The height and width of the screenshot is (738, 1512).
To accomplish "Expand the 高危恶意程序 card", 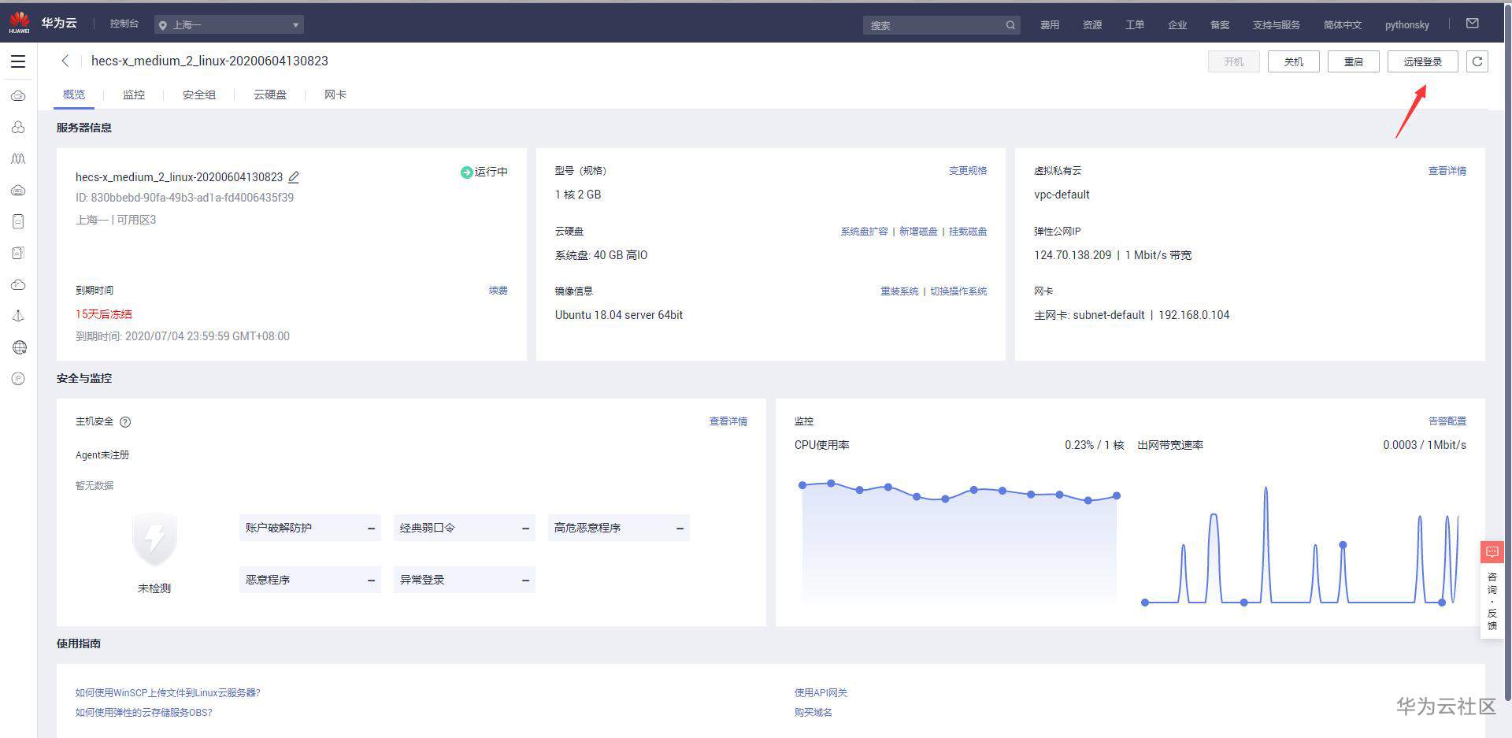I will [x=619, y=528].
